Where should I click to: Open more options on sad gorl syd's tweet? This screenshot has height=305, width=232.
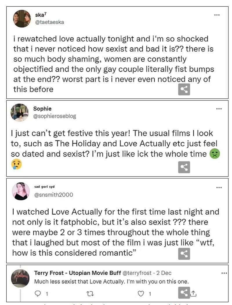tap(219, 187)
